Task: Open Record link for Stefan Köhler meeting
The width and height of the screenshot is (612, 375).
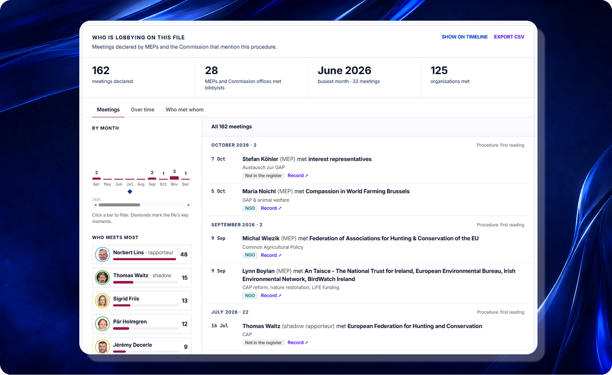Action: (x=298, y=176)
